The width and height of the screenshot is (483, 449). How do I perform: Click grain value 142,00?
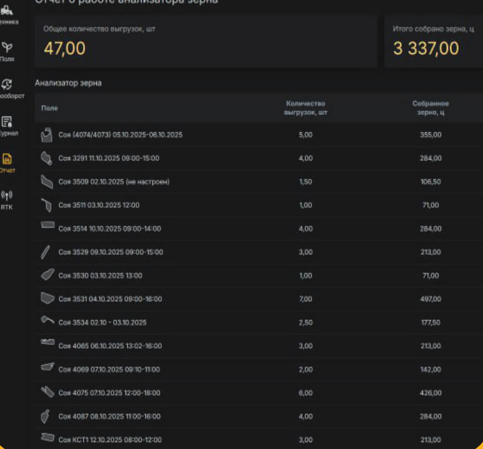431,369
